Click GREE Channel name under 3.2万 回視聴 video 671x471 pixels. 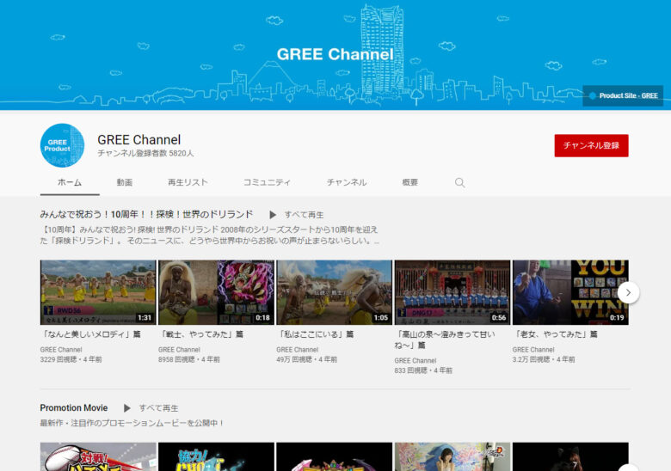(x=533, y=350)
